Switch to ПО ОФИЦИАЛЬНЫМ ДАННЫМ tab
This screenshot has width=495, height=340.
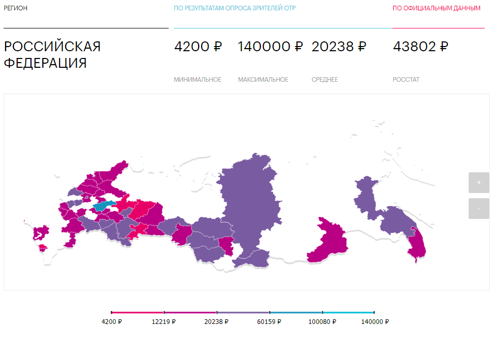437,8
